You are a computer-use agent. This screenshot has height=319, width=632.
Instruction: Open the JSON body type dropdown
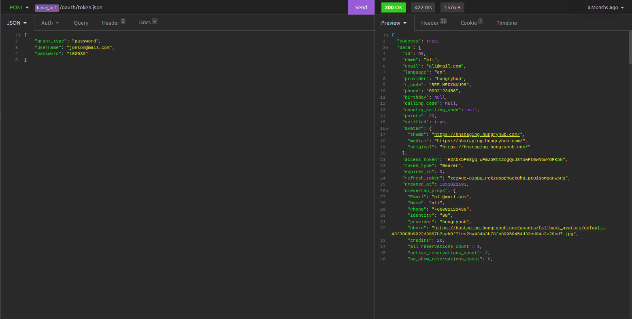[17, 23]
